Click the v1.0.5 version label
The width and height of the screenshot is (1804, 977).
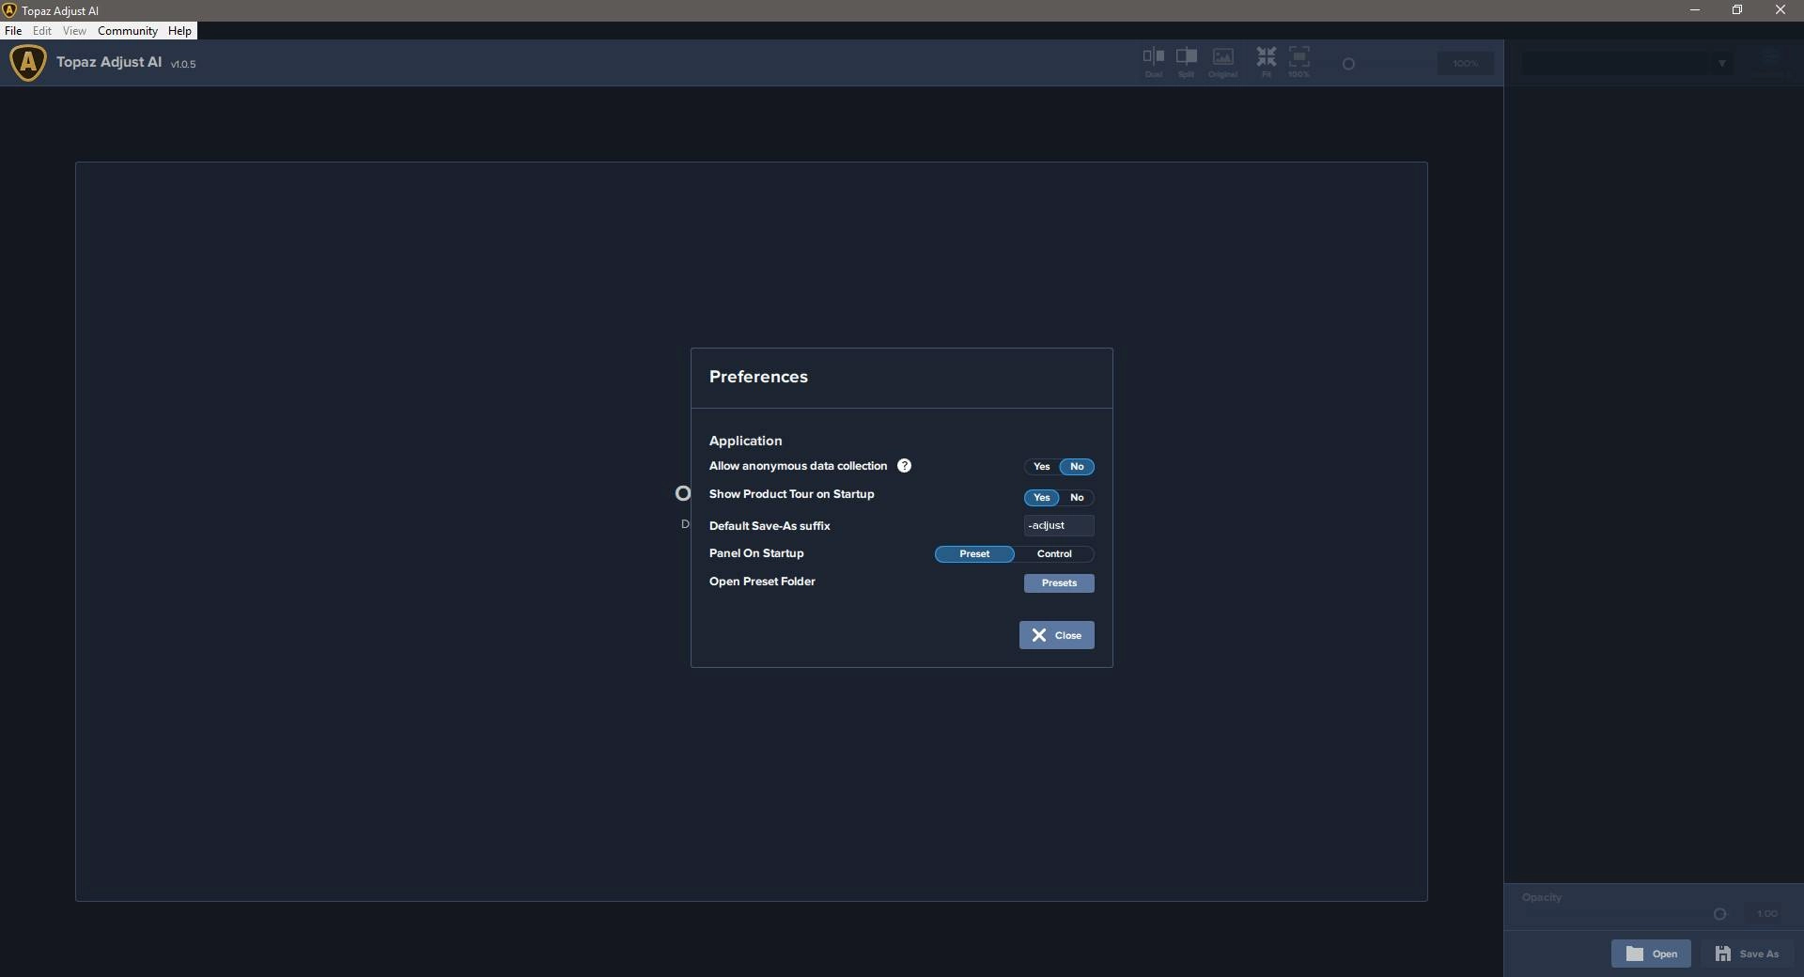click(x=183, y=64)
